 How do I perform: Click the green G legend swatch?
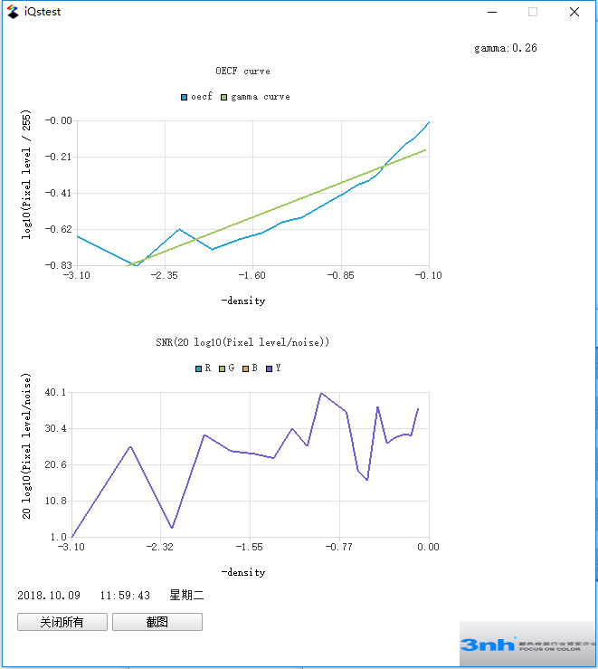pyautogui.click(x=222, y=368)
